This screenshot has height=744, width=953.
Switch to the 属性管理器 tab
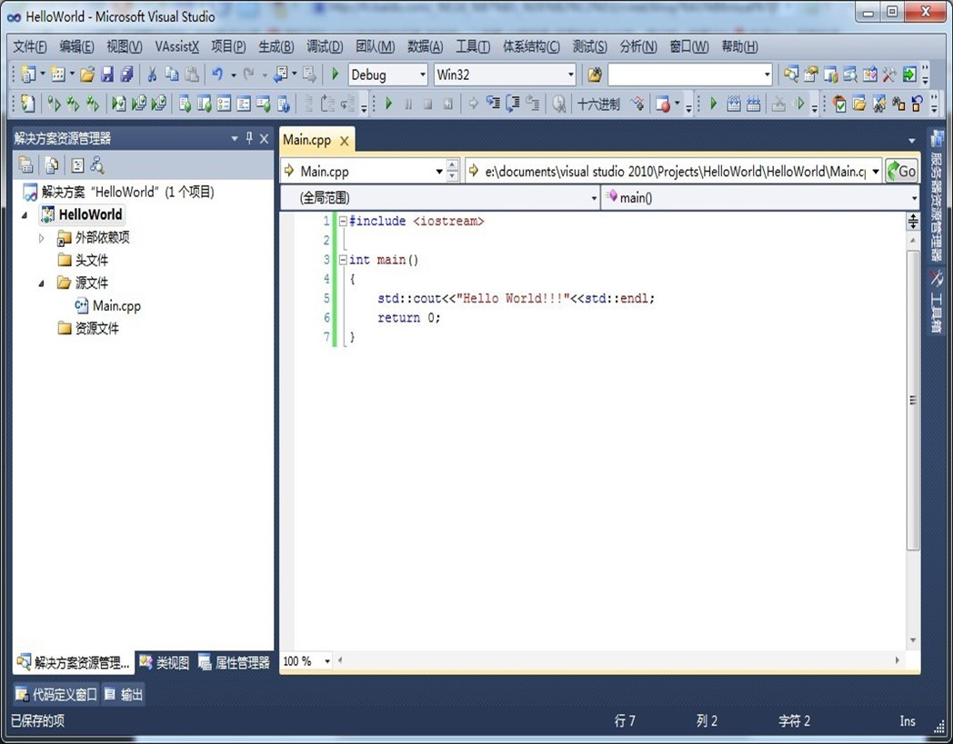[235, 662]
